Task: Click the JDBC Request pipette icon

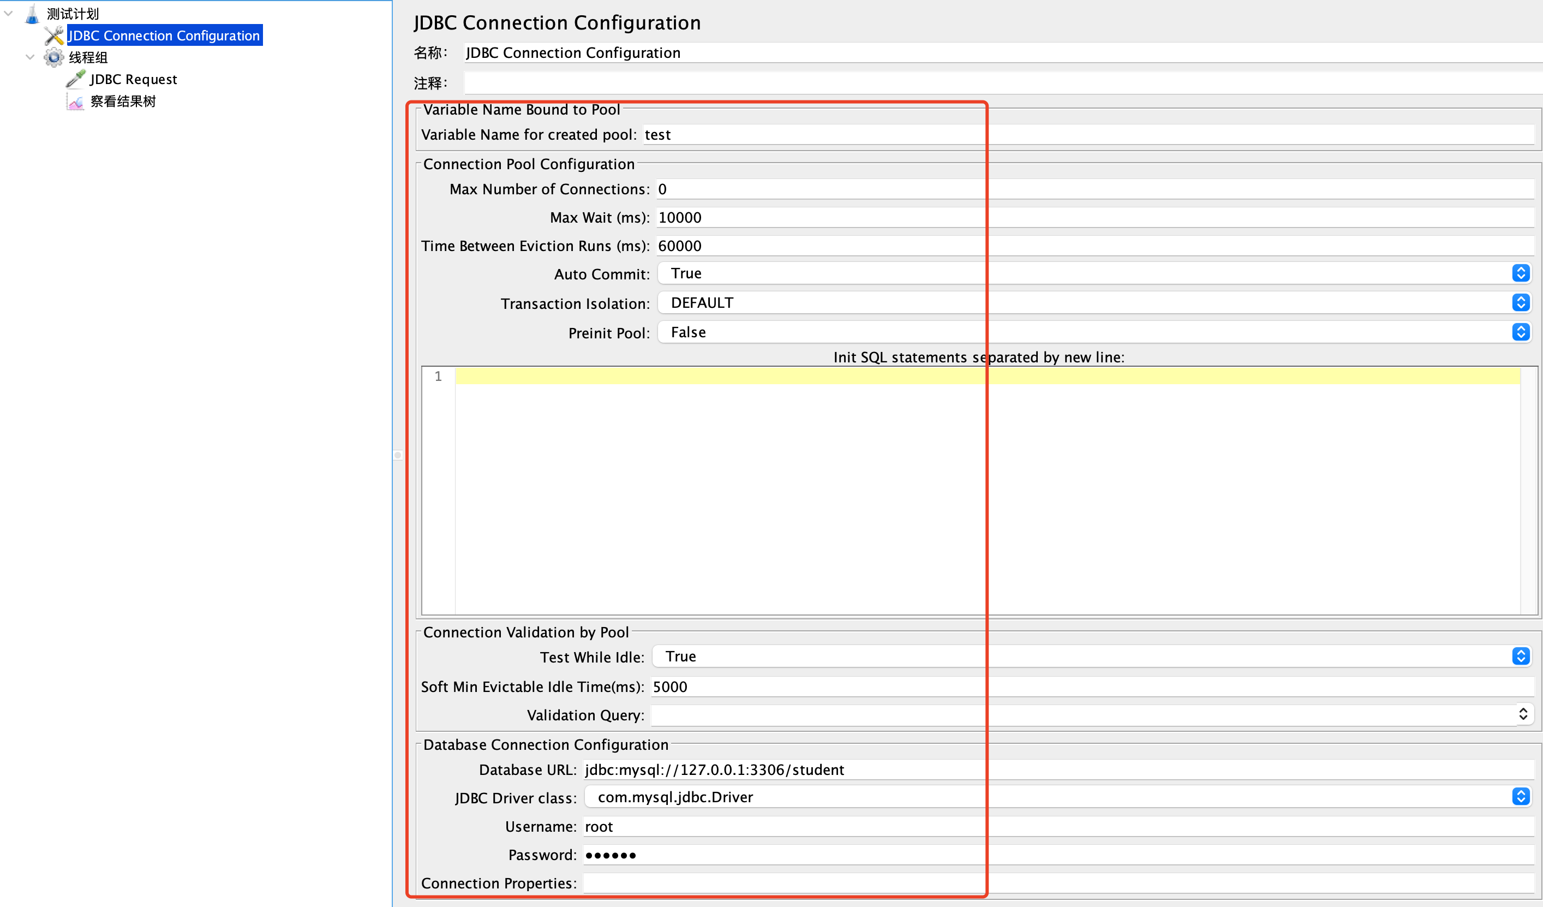Action: click(x=76, y=79)
